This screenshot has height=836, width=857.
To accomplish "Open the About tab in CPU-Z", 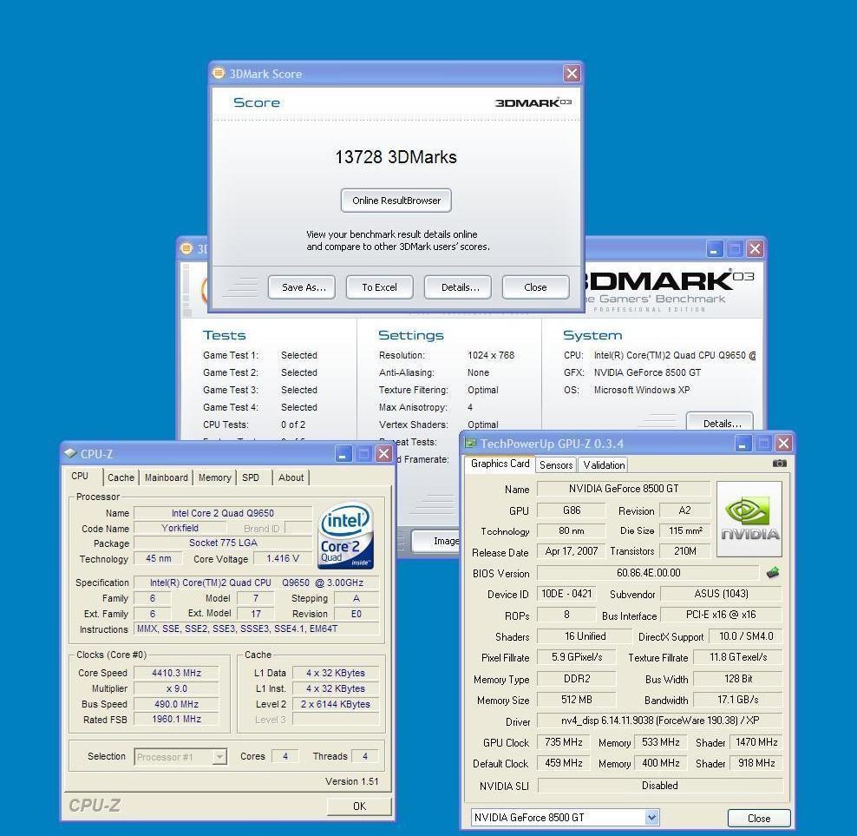I will (x=291, y=477).
